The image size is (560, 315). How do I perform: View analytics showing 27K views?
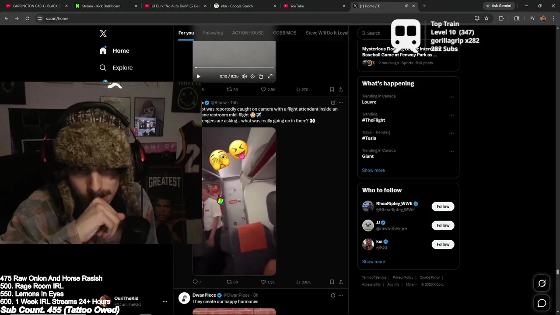[x=302, y=89]
